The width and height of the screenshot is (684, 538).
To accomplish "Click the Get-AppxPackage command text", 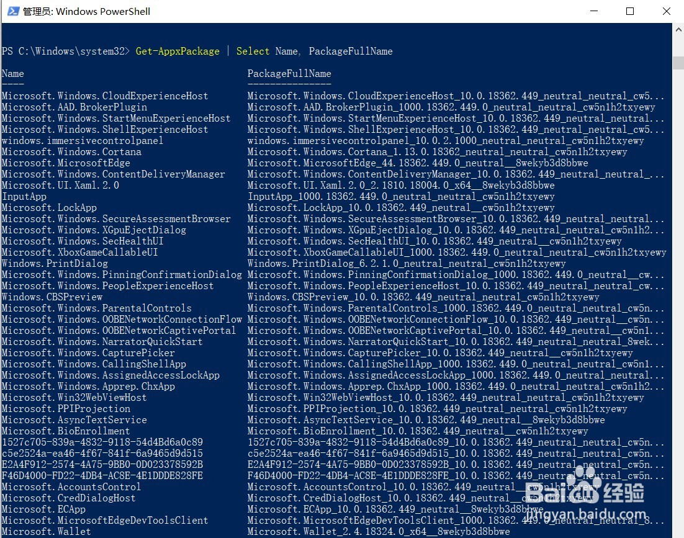I will pos(178,52).
